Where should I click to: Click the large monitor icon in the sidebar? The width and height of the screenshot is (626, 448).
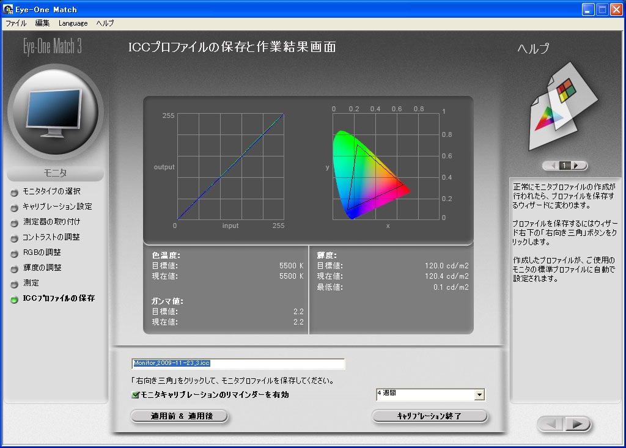tap(55, 113)
